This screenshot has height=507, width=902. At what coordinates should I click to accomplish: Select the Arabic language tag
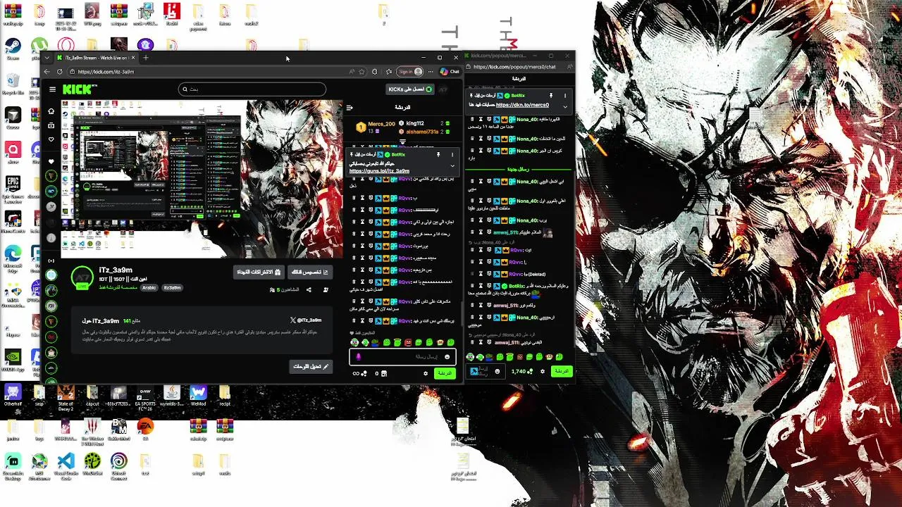pos(149,287)
